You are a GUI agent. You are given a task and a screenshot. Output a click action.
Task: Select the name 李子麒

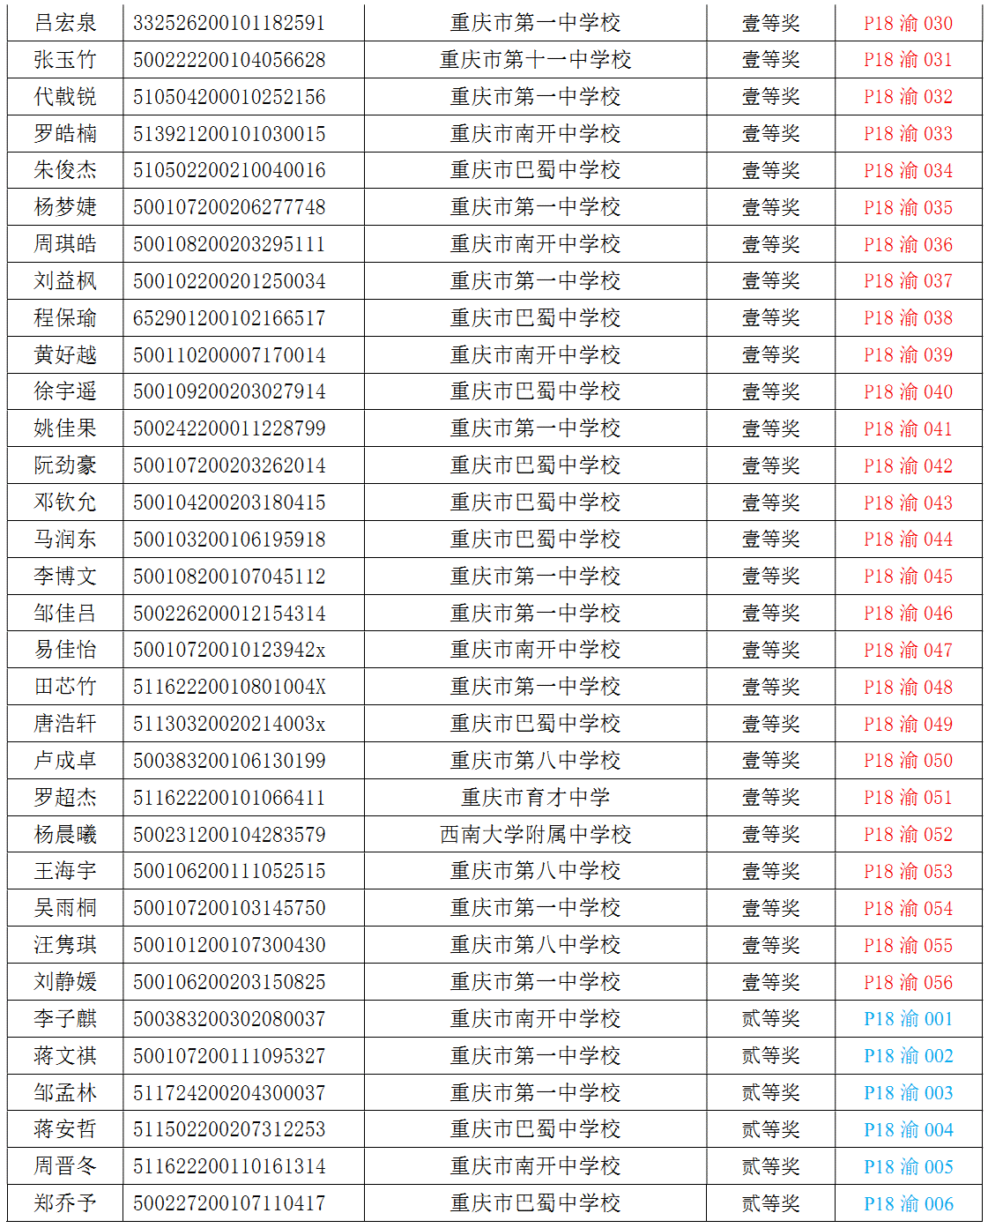click(x=65, y=1019)
